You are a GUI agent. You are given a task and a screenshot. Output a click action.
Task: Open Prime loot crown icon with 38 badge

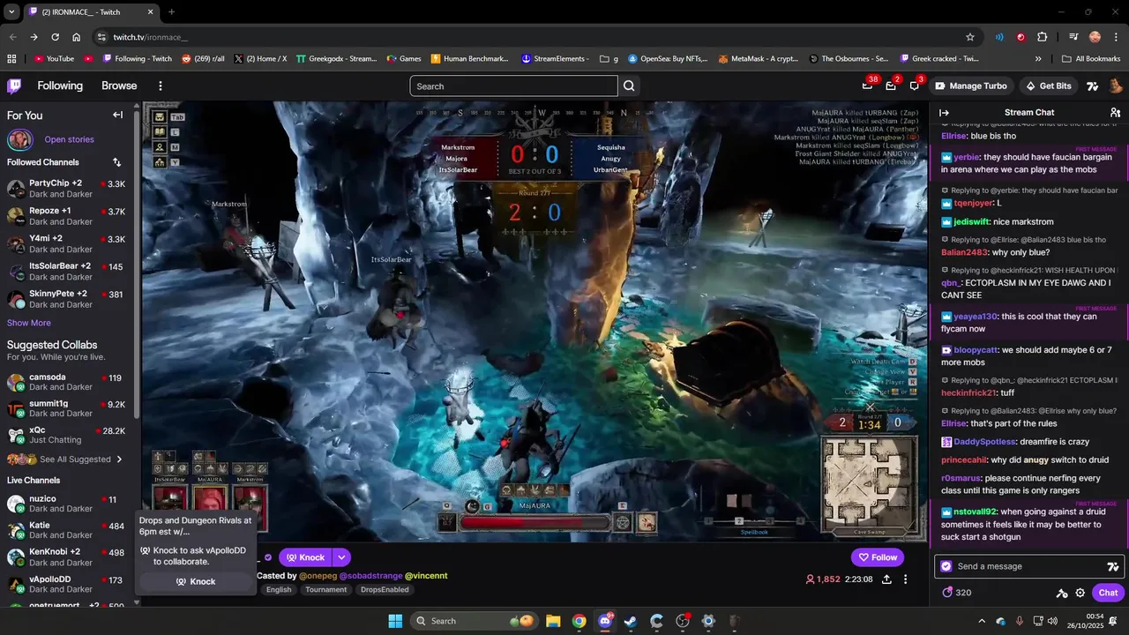tap(868, 86)
